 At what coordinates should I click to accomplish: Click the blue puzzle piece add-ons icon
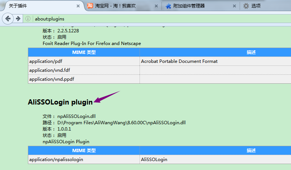[x=168, y=6]
